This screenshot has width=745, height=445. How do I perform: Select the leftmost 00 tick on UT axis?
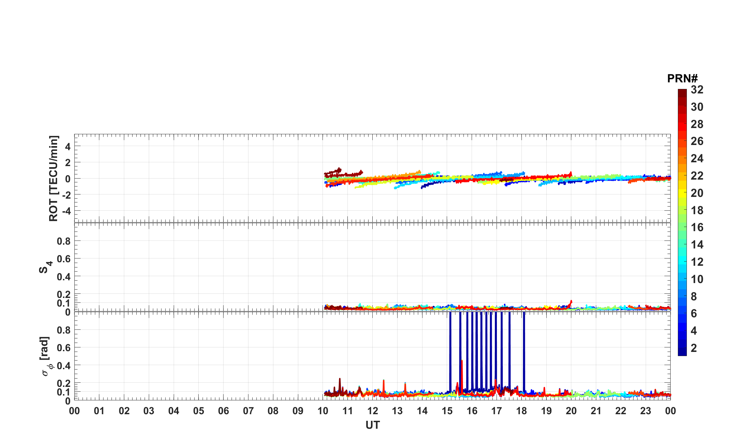74,411
